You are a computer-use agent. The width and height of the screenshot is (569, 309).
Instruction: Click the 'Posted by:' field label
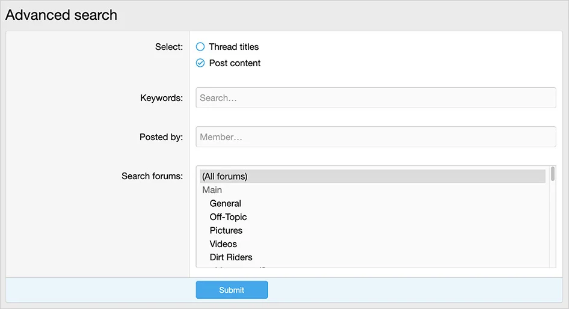(161, 137)
